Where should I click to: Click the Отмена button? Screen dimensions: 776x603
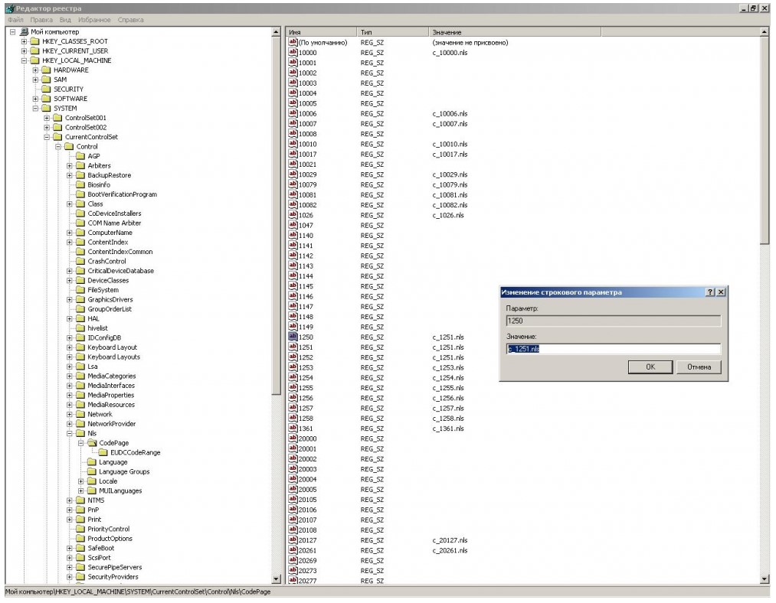(x=699, y=367)
